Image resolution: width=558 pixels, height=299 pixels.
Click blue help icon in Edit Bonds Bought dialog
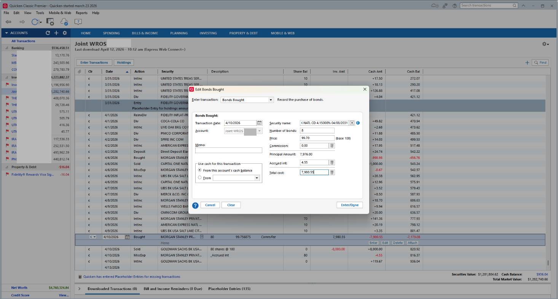[195, 205]
